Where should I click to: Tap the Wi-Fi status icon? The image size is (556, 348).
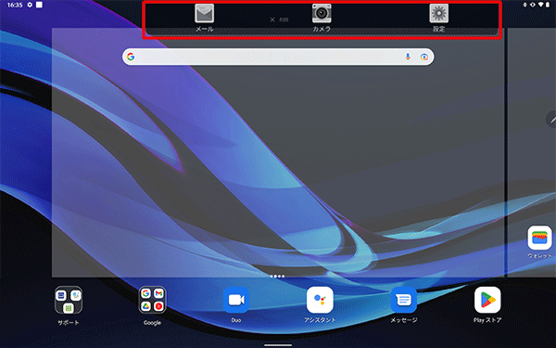[541, 5]
